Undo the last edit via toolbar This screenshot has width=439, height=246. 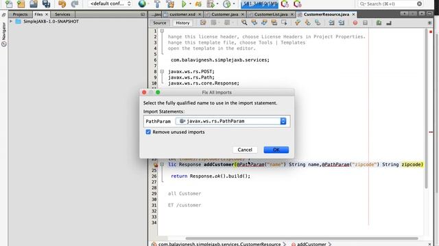62,4
